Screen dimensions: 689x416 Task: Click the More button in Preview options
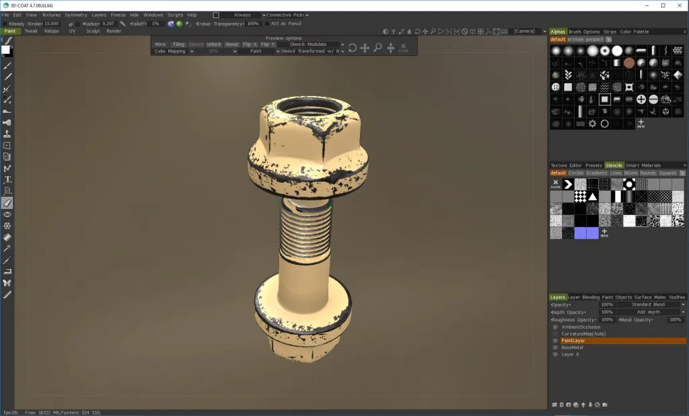[160, 44]
